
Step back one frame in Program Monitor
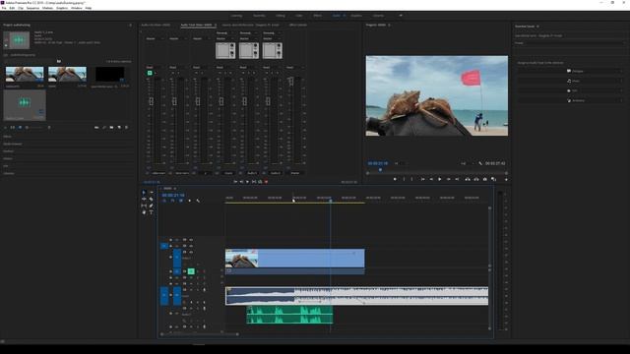pos(431,179)
